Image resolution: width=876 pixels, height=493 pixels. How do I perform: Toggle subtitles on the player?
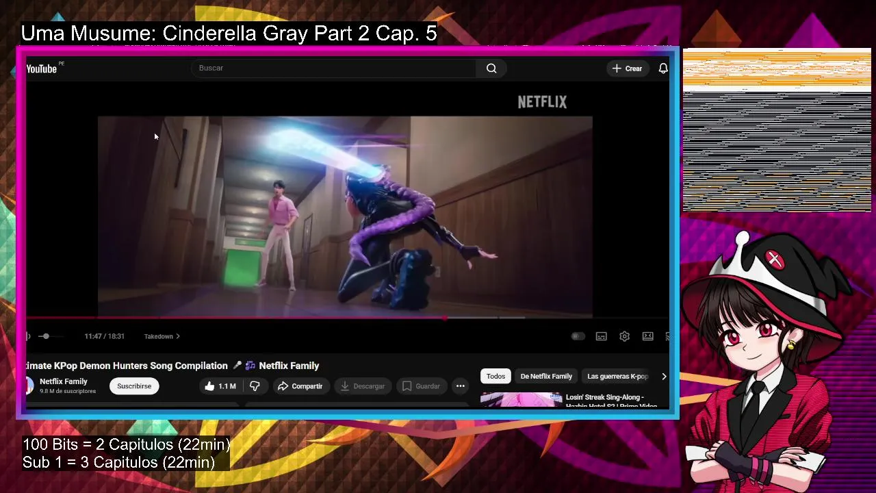(601, 336)
